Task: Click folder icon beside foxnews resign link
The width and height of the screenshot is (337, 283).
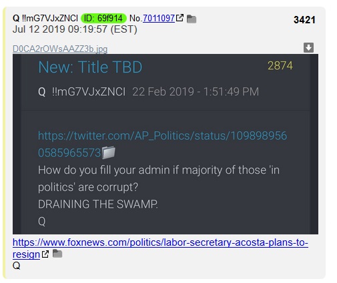Action: coord(57,254)
